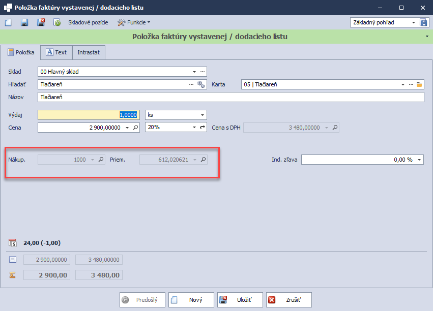Viewport: 433px width, 311px height.
Task: Switch to the Intrastat tab
Action: [89, 52]
